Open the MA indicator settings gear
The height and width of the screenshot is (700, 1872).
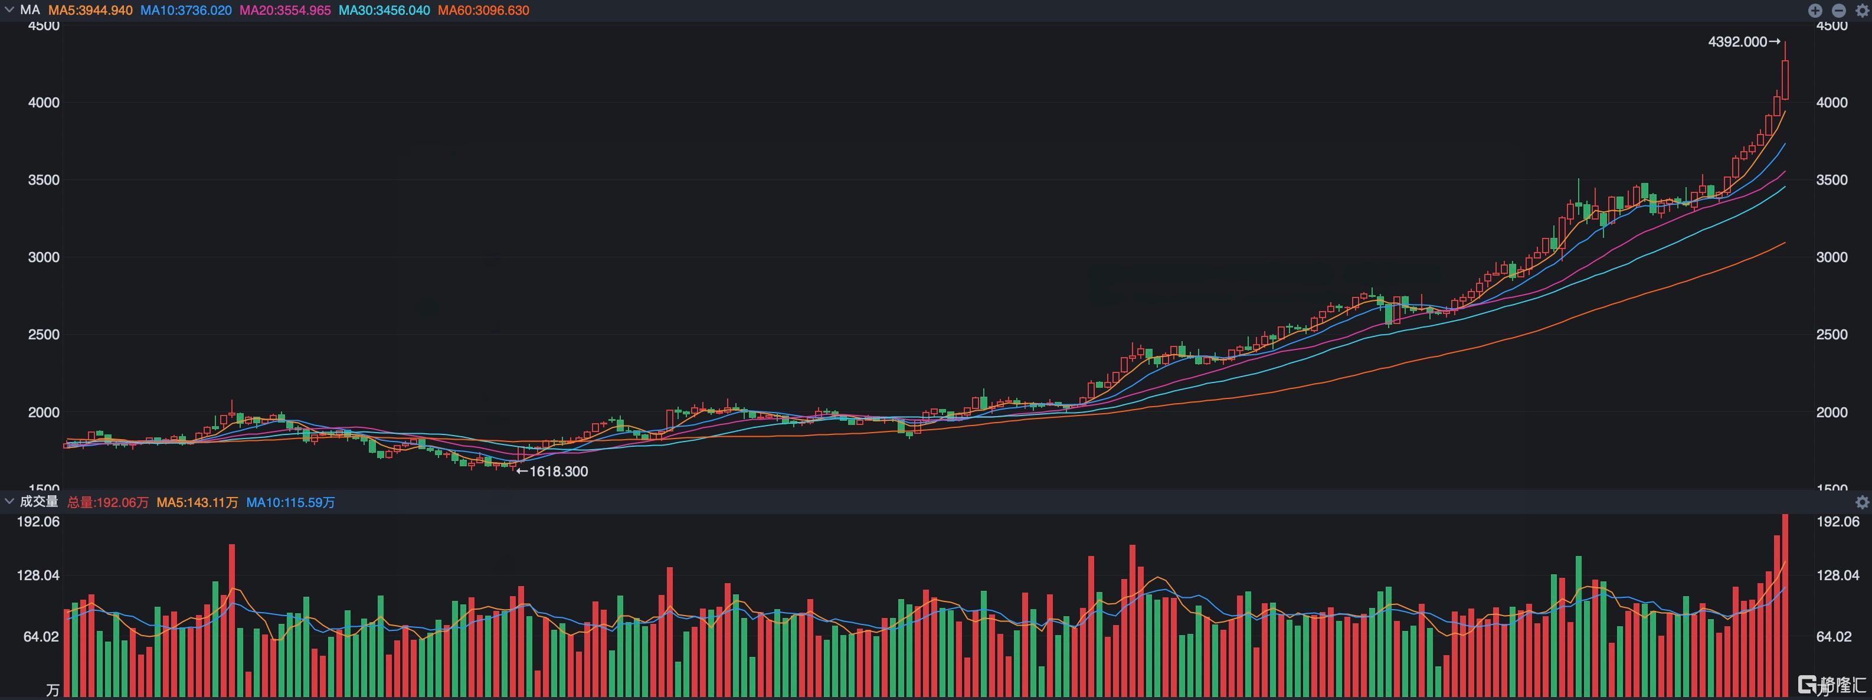point(1862,10)
